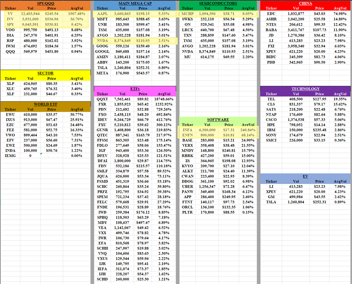Select the SMCI ticker cell
Image resolution: width=352 pixels, height=284 pixels.
pyautogui.click(x=271, y=140)
